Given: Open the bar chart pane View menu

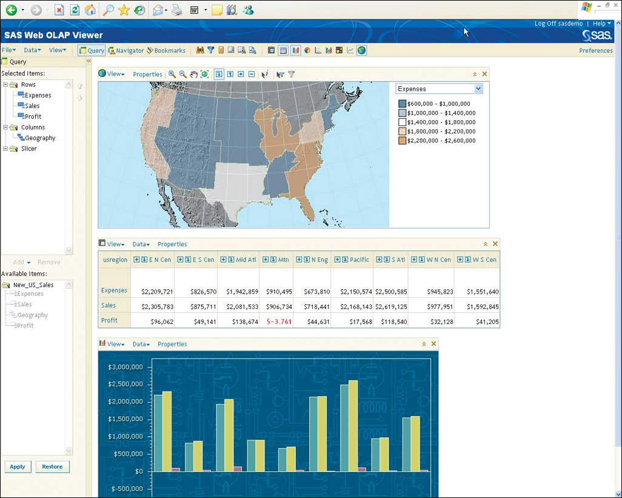Looking at the screenshot, I should (115, 344).
